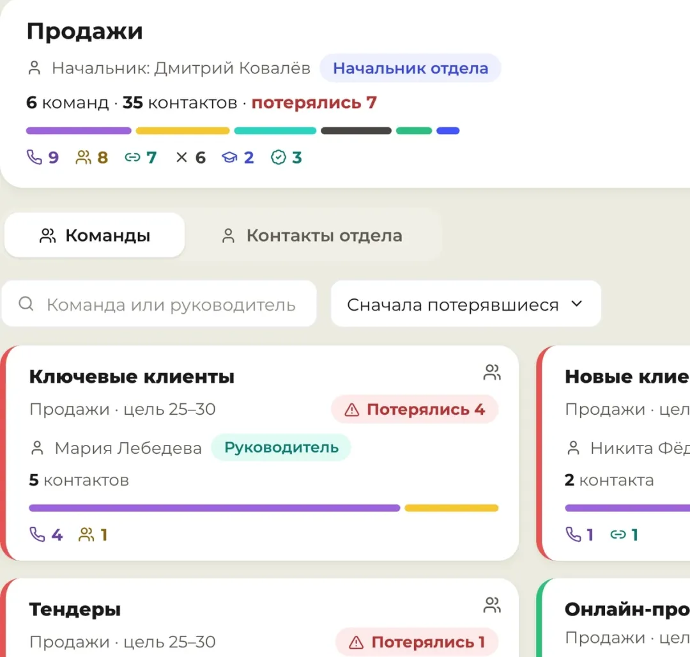Click the purple segment of department progress bar
Viewport: 690px width, 657px height.
[79, 130]
